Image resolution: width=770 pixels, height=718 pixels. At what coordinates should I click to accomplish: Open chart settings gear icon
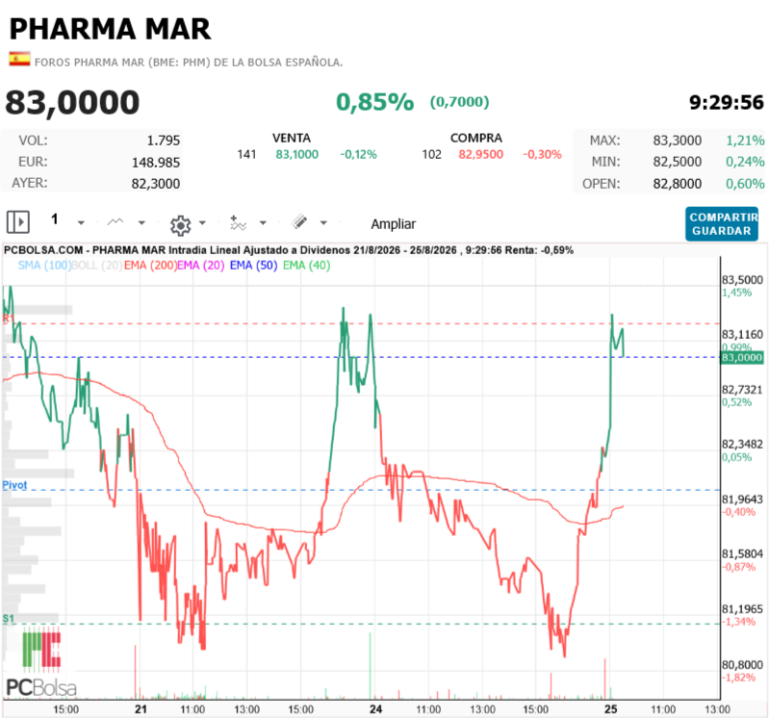180,225
